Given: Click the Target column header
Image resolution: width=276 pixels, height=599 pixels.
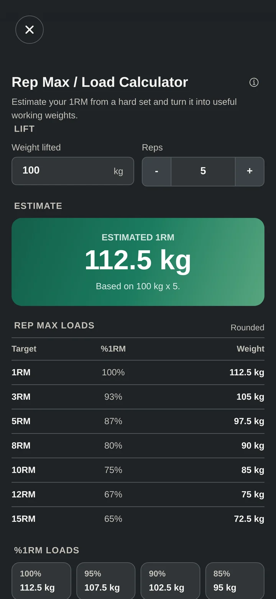Looking at the screenshot, I should [24, 349].
